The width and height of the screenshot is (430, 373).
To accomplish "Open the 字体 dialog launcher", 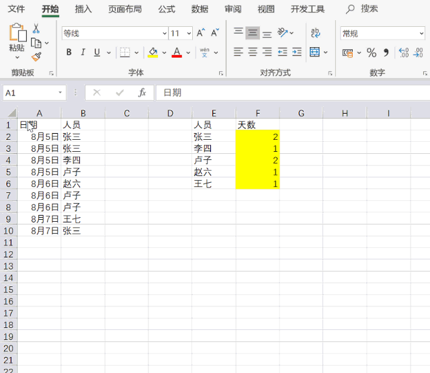I will 221,73.
